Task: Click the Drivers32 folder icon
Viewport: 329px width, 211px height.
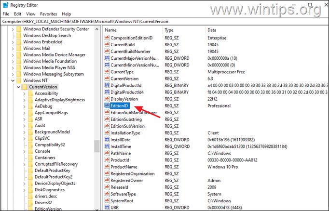Action: (x=30, y=203)
